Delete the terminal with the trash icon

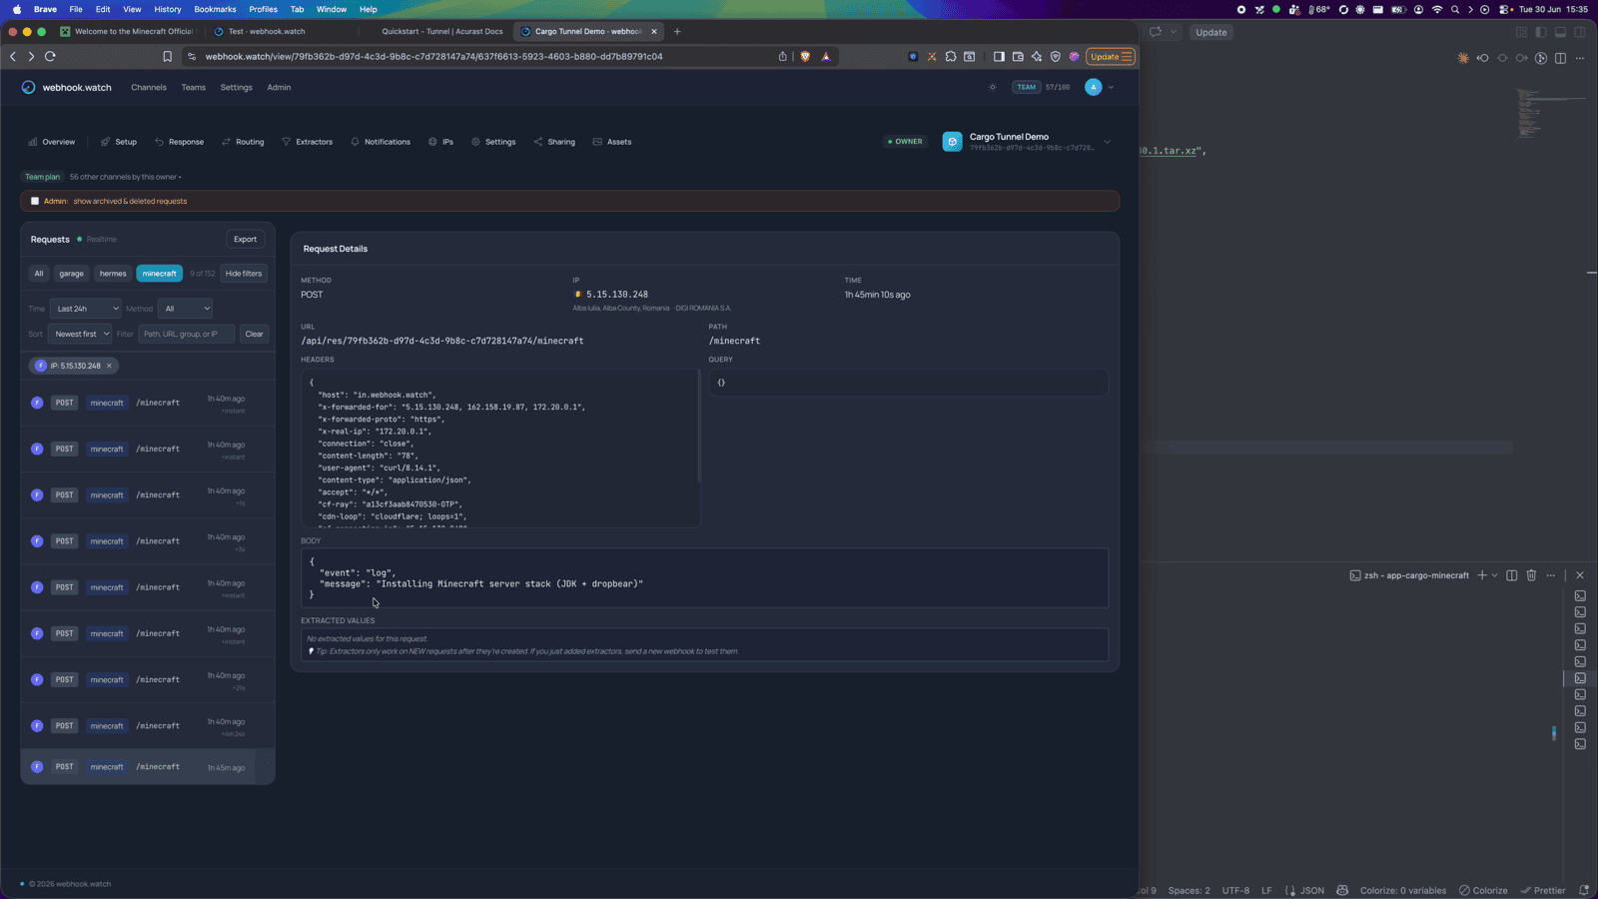(x=1531, y=575)
